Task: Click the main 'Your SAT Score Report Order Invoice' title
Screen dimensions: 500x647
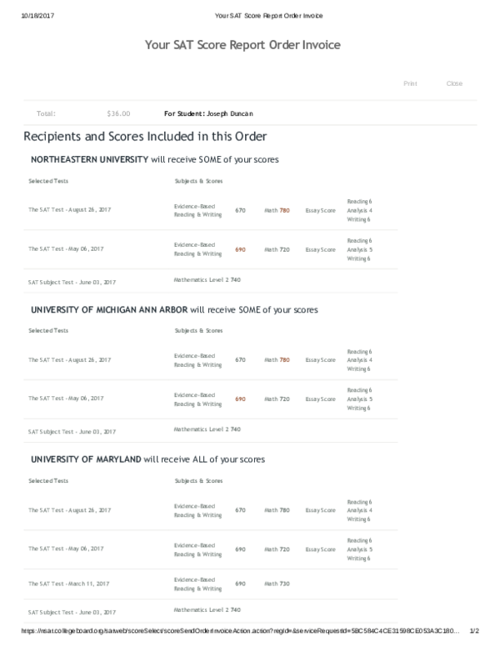Action: [x=242, y=45]
